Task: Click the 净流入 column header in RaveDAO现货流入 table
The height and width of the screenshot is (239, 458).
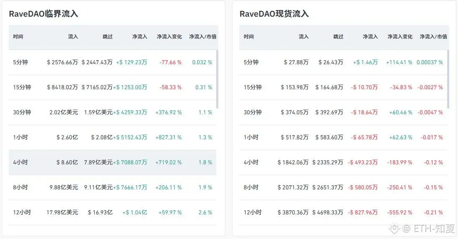Action: click(x=370, y=37)
